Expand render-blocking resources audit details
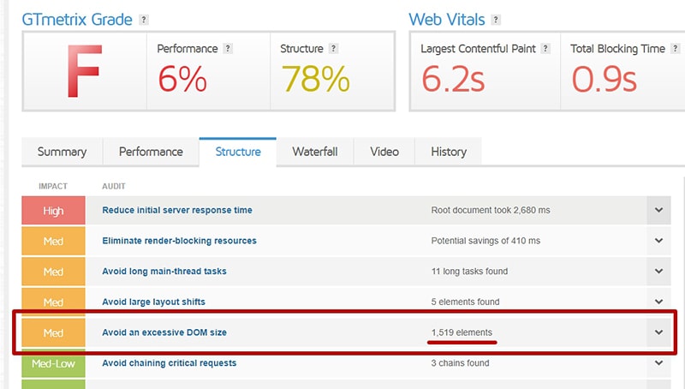 point(658,241)
